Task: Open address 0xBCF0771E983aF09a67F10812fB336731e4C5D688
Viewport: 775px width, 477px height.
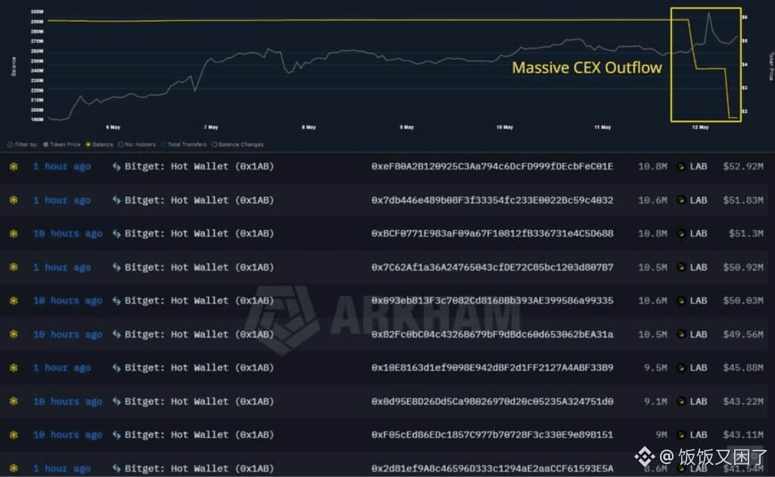Action: point(492,233)
